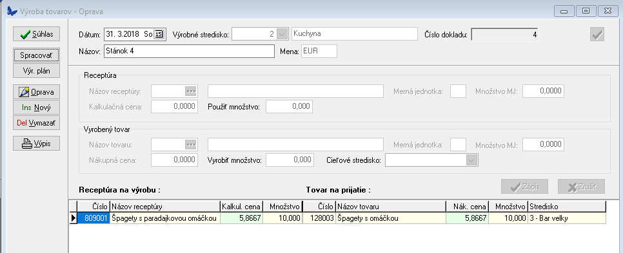623x253 pixels.
Task: Click the Spracovať button
Action: point(37,55)
